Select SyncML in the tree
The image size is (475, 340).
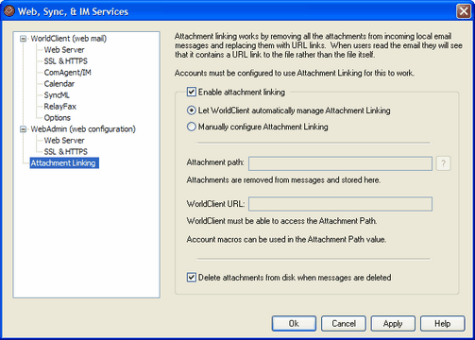tap(57, 95)
